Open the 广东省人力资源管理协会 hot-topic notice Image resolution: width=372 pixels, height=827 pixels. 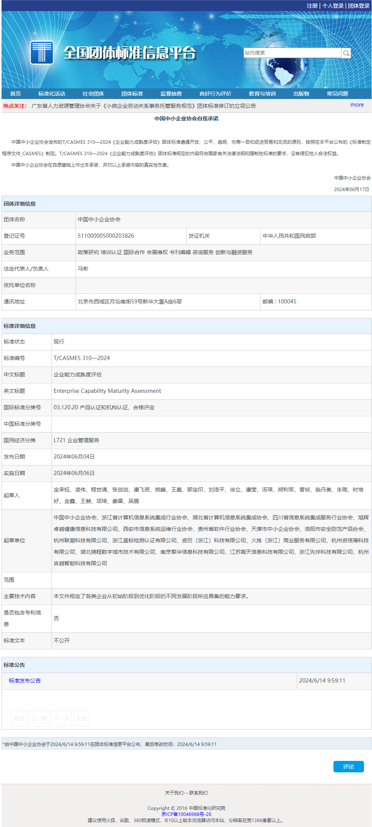click(144, 106)
